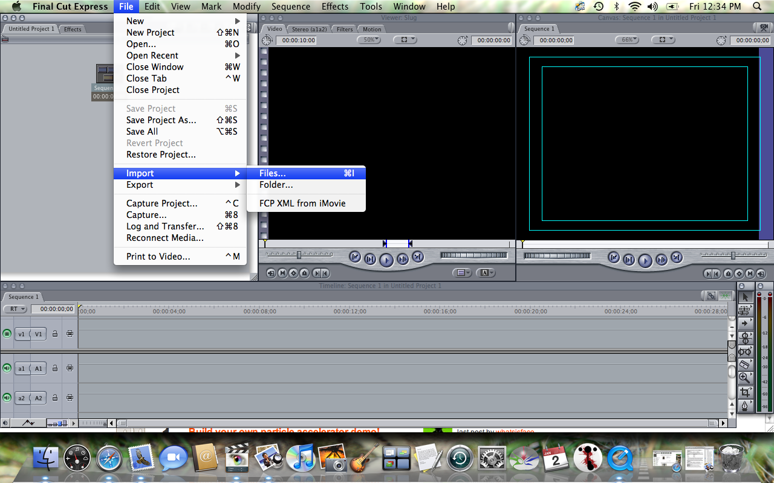Select the Edit Selection tool

coord(746,311)
